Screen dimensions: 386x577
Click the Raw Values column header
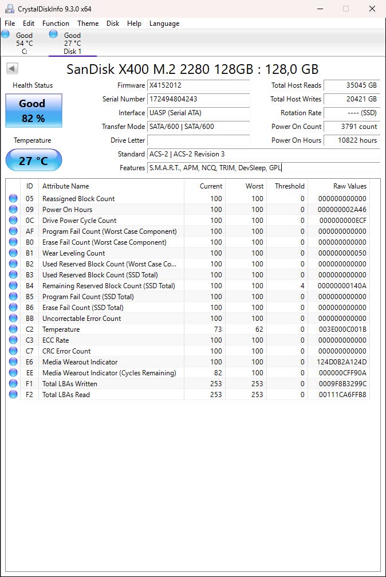coord(338,186)
